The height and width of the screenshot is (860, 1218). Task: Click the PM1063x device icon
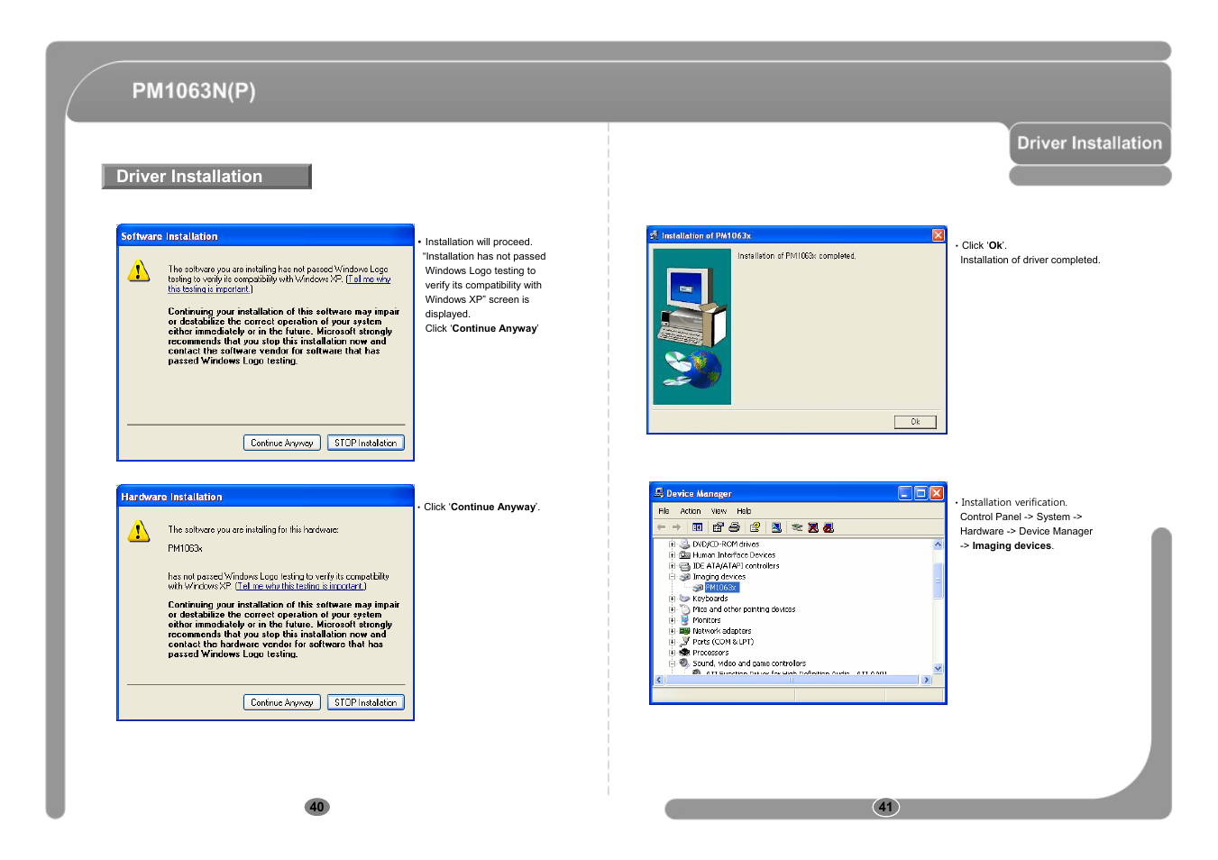click(x=698, y=588)
